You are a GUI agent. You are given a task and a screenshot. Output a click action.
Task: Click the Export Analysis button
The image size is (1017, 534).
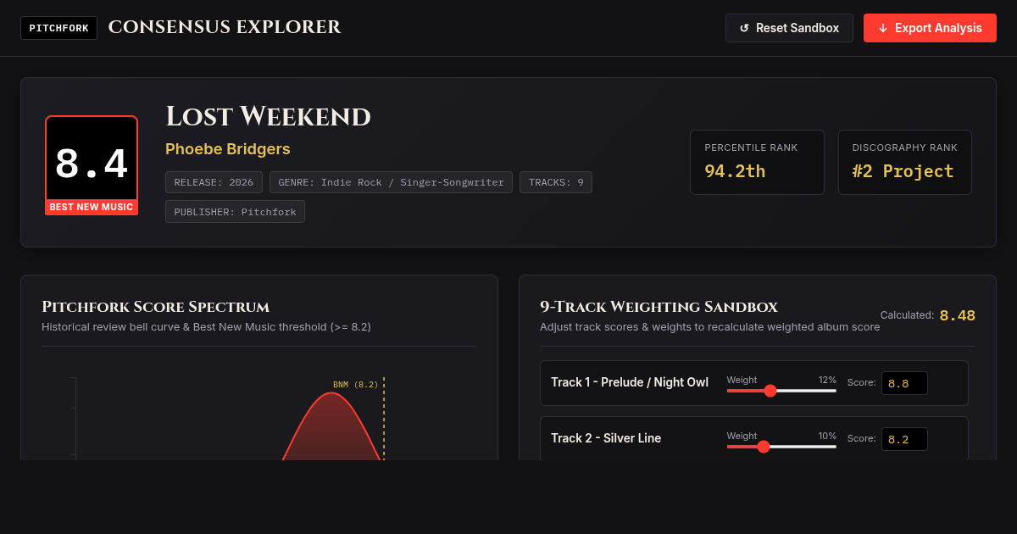click(930, 28)
